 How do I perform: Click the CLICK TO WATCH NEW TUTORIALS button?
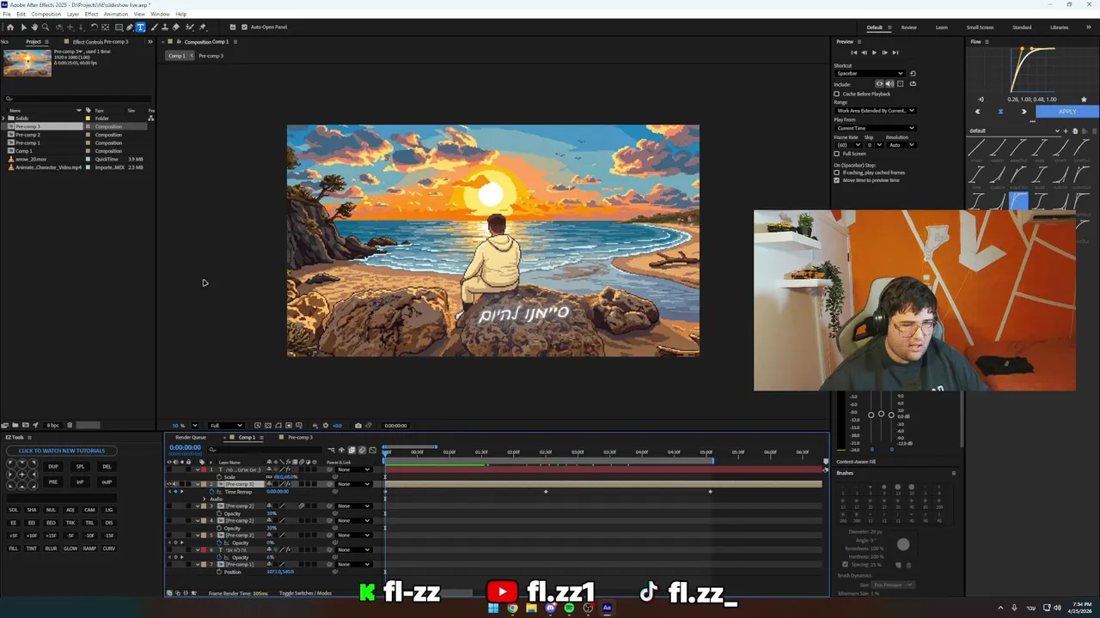[x=62, y=451]
